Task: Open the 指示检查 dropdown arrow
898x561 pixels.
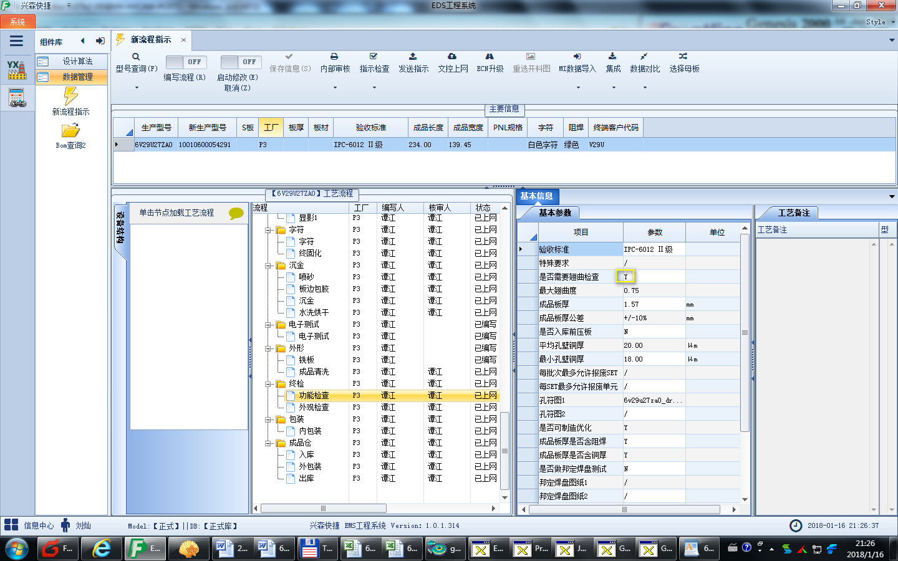Action: coord(374,87)
